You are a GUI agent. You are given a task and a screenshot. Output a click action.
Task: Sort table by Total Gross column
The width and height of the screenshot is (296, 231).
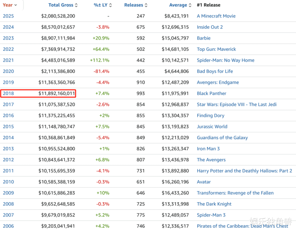pos(63,5)
